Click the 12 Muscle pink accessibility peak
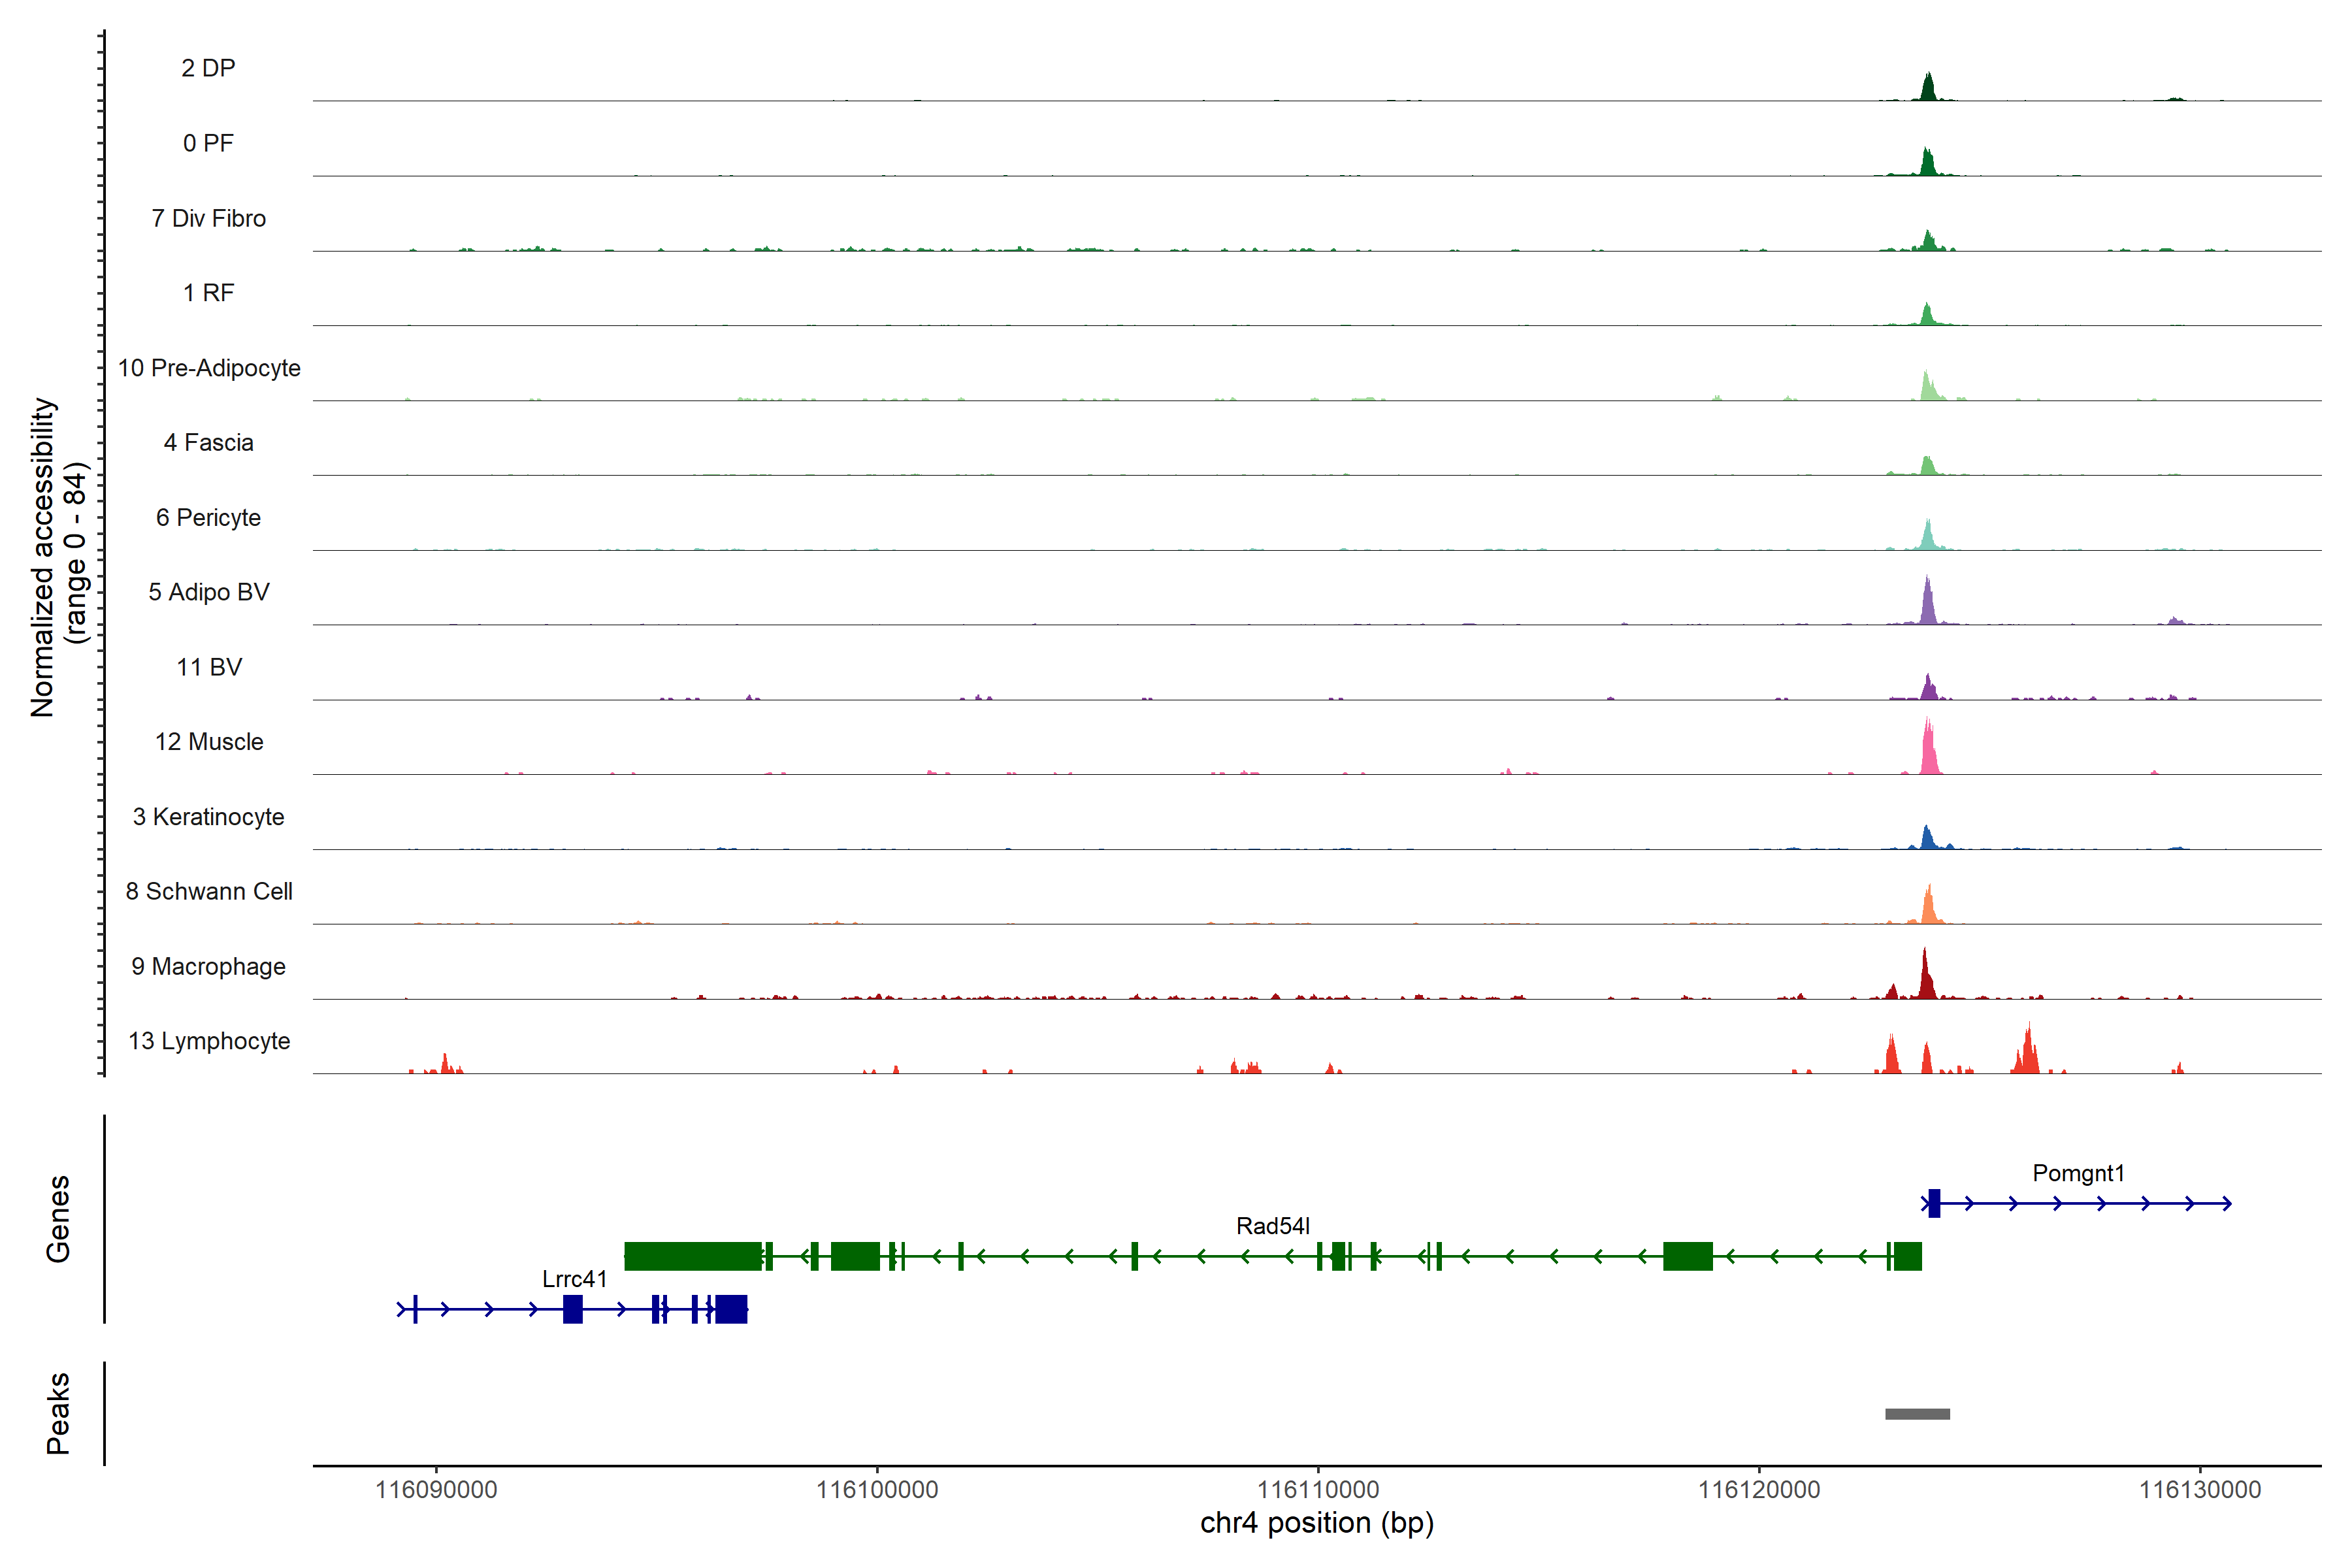 pyautogui.click(x=1929, y=752)
